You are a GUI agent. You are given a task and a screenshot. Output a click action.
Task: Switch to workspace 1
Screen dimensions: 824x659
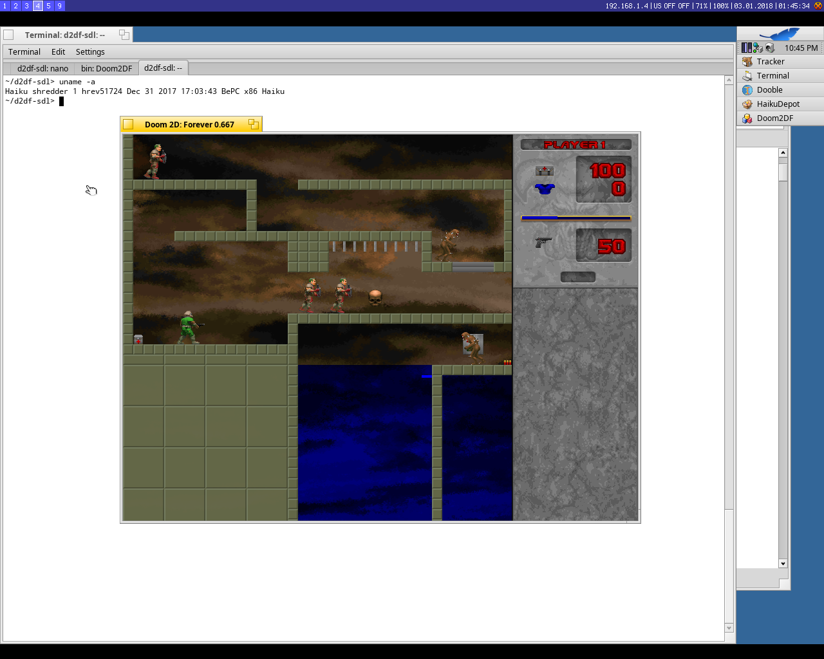pos(5,5)
